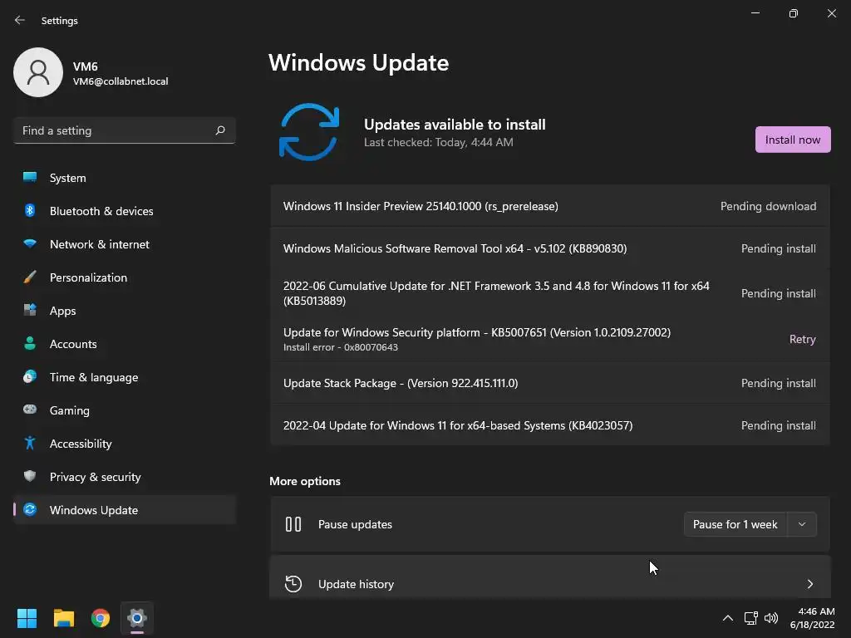Click the Accessibility figure icon
This screenshot has height=638, width=851.
tap(30, 444)
